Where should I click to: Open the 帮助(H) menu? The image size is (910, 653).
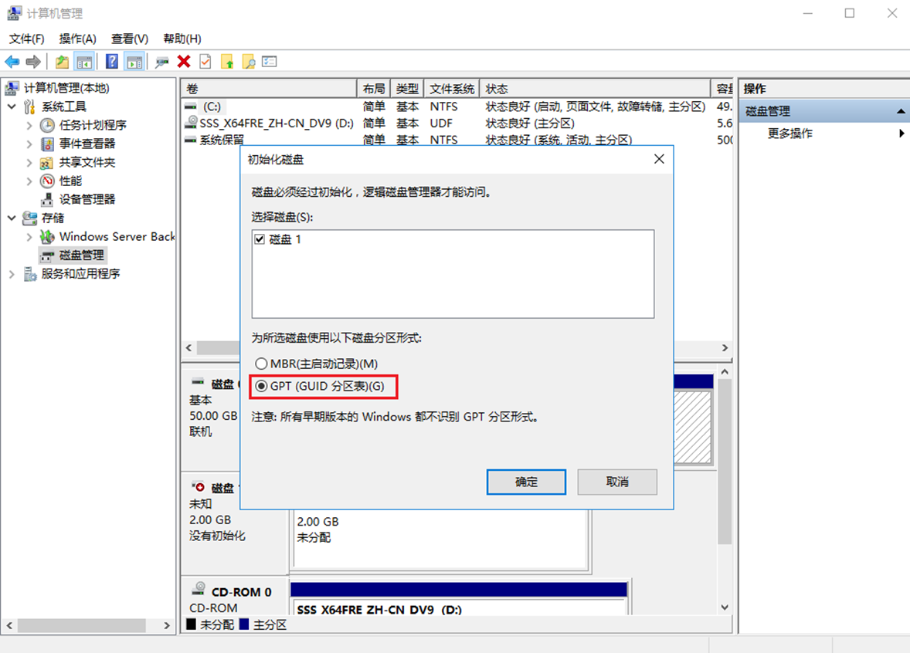(182, 39)
